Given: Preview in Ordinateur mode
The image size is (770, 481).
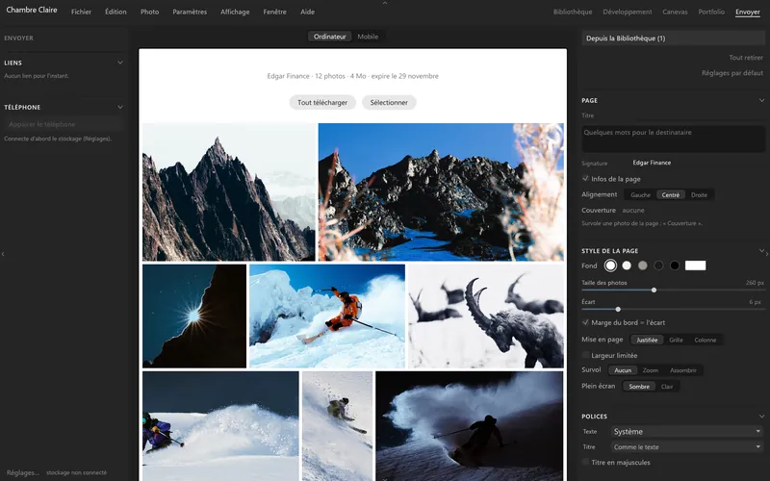Looking at the screenshot, I should coord(329,37).
